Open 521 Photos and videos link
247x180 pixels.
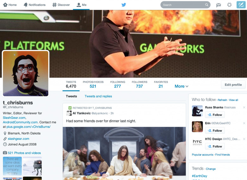click(x=24, y=153)
